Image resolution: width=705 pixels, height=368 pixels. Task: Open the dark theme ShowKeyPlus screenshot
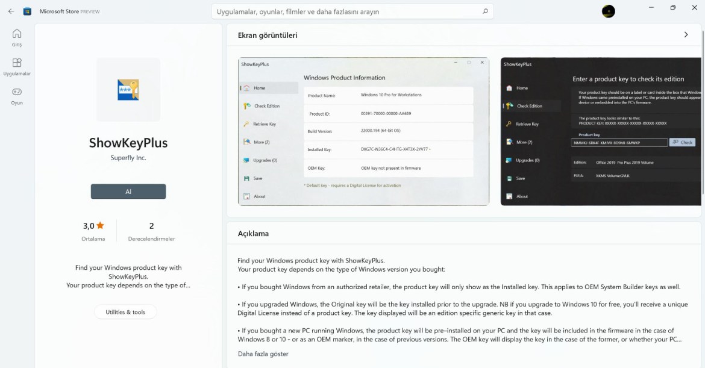(600, 131)
